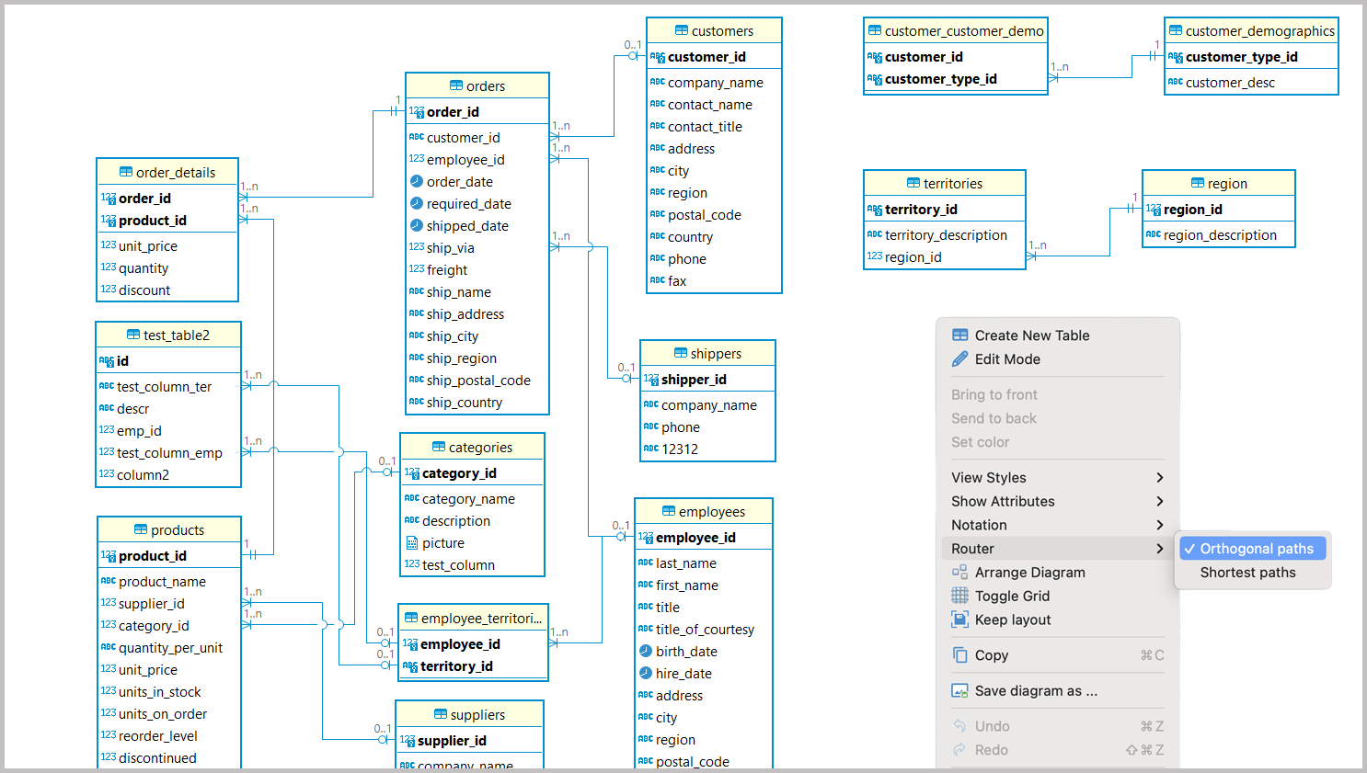Toggle Grid from the context menu
The image size is (1367, 773).
(1012, 596)
